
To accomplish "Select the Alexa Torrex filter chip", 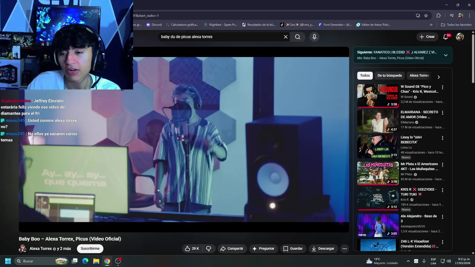I will coord(419,75).
